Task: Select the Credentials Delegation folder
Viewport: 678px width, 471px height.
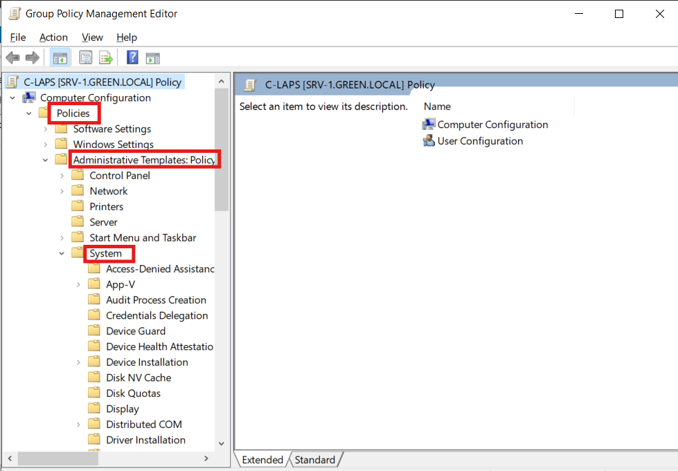Action: 157,316
